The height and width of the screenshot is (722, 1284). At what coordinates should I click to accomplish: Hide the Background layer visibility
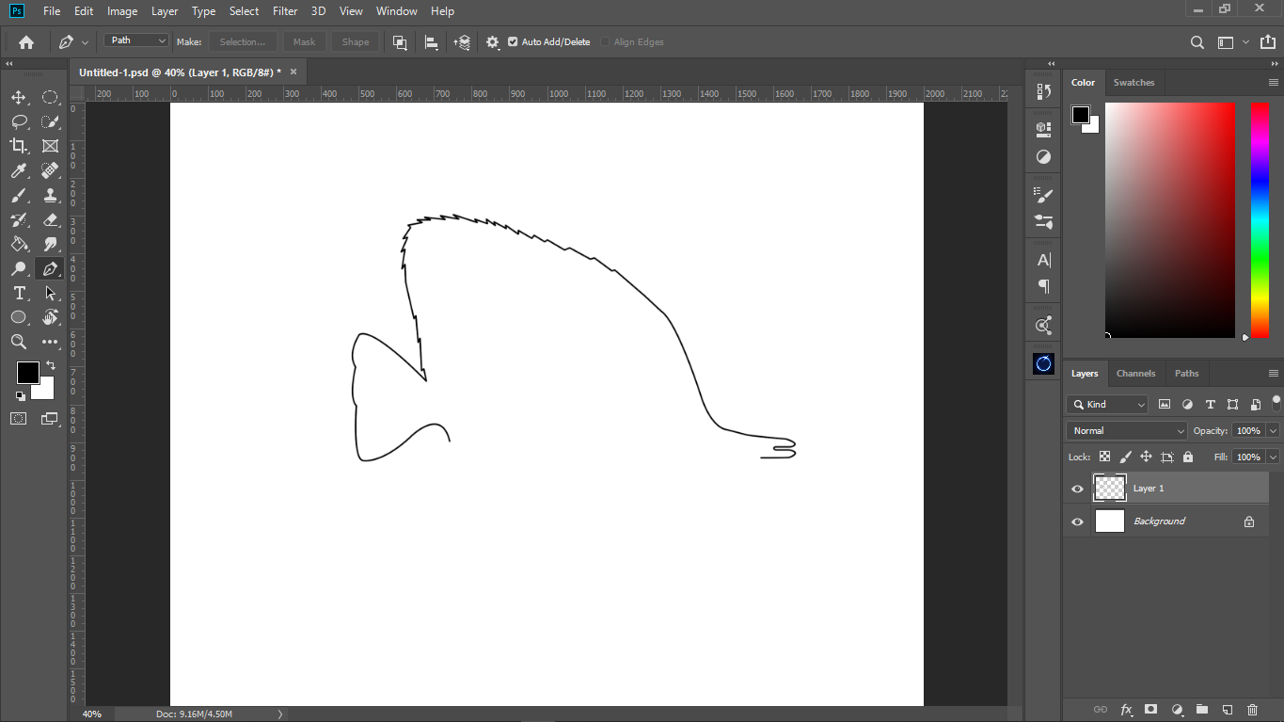tap(1078, 521)
